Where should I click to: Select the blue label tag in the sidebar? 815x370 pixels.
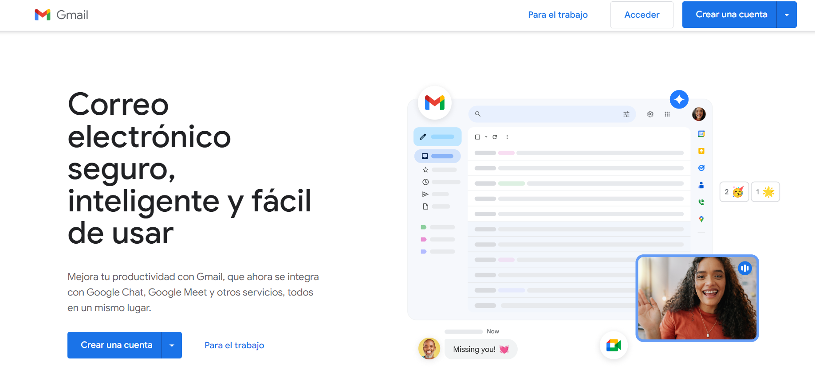point(424,252)
